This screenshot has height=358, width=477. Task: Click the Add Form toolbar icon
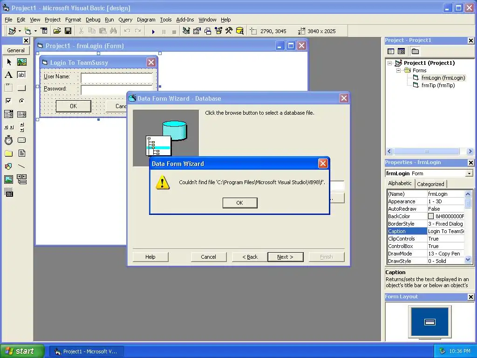click(27, 31)
